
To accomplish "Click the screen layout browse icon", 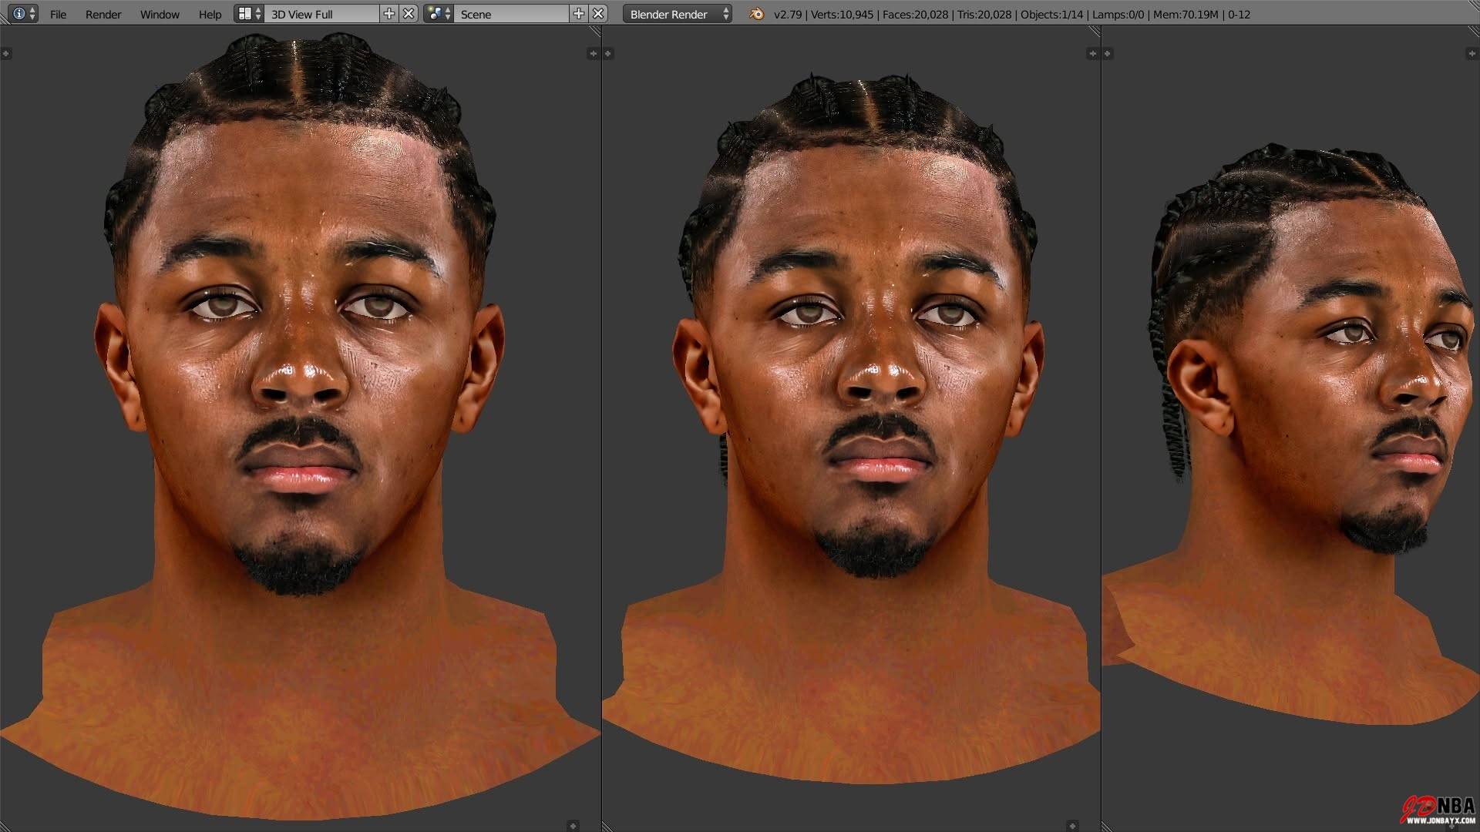I will pyautogui.click(x=248, y=14).
